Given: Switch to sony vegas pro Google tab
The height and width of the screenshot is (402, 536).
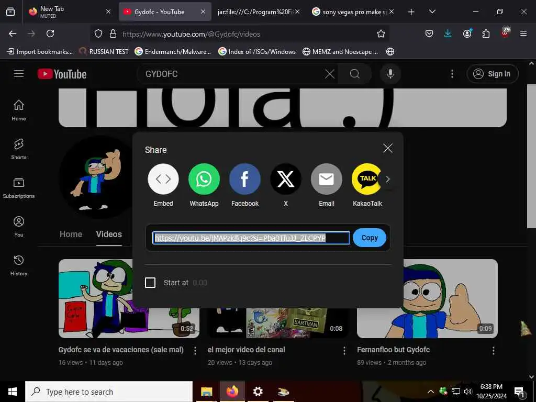Looking at the screenshot, I should pos(353,12).
